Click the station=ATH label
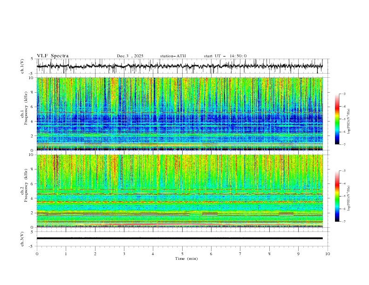The width and height of the screenshot is (369, 285). 173,56
